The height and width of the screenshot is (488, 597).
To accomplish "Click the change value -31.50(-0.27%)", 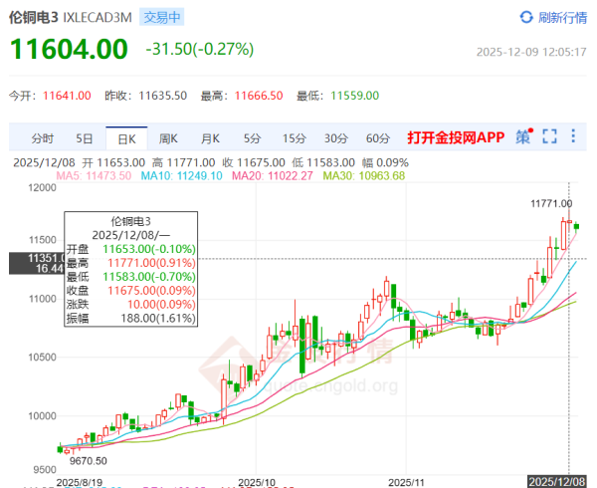I will click(x=200, y=49).
